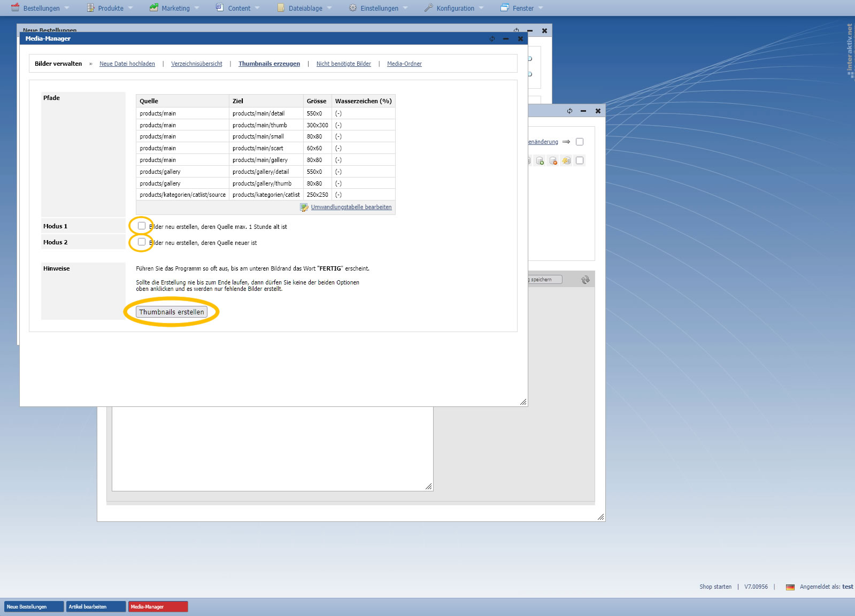
Task: Switch to Verzeichnisübersicht tab
Action: tap(196, 64)
